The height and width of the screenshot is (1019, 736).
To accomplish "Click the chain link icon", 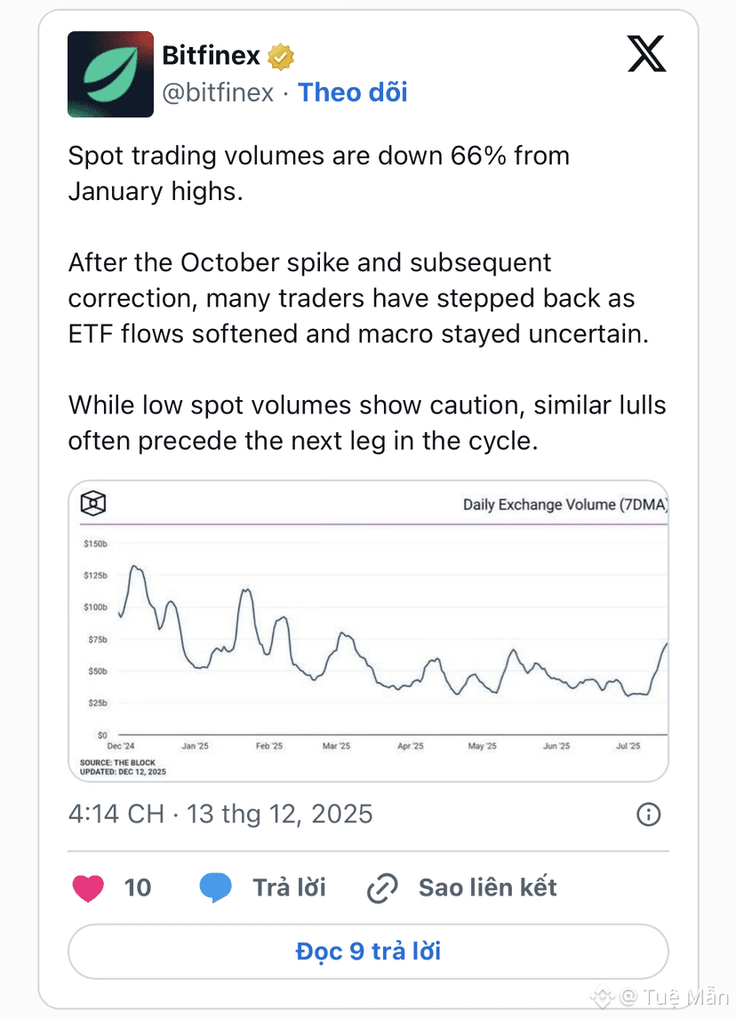I will (382, 887).
